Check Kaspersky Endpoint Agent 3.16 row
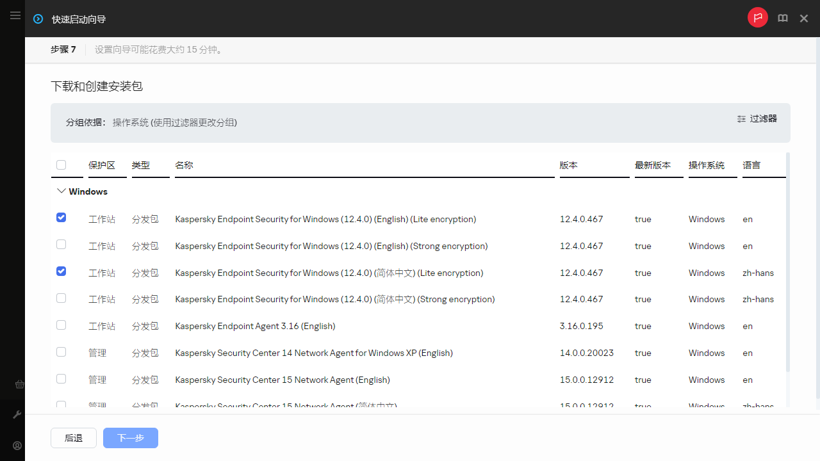This screenshot has height=461, width=820. (x=61, y=325)
